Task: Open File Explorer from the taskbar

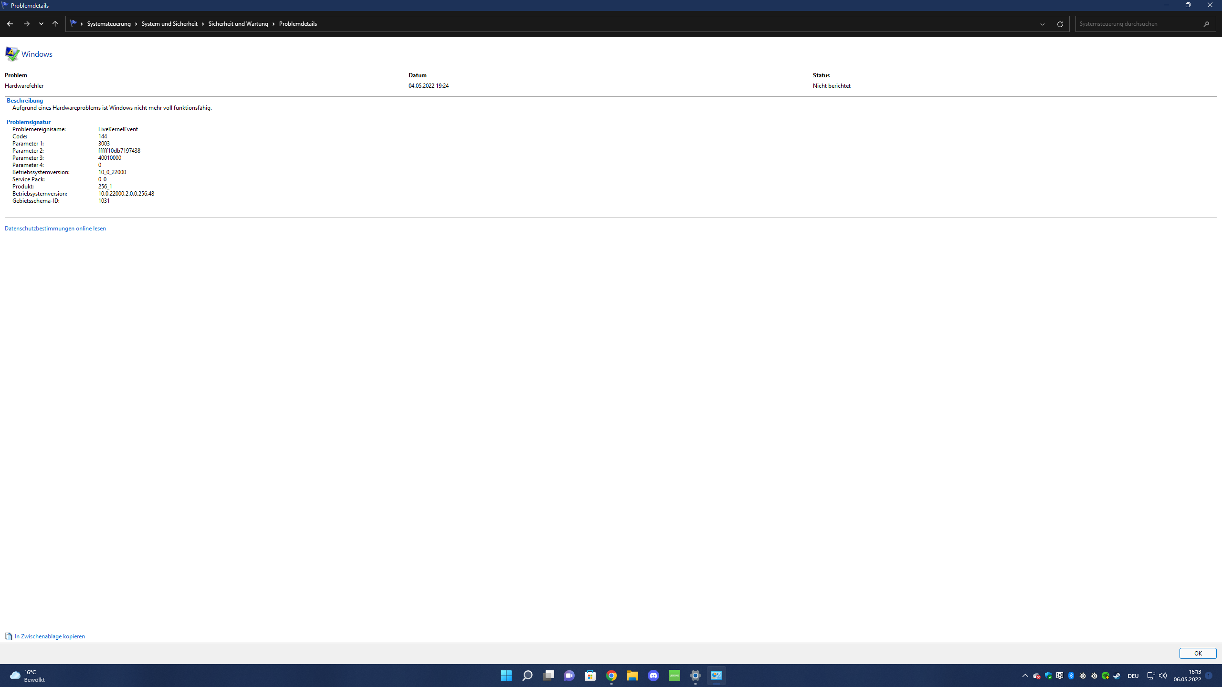Action: [632, 676]
